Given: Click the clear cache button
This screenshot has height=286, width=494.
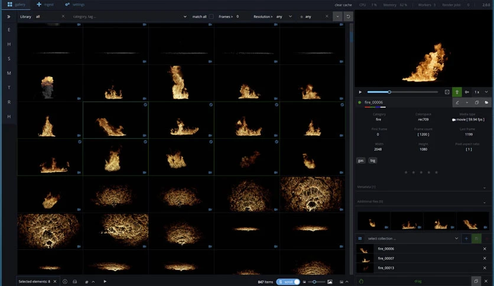Looking at the screenshot, I should click(x=343, y=5).
